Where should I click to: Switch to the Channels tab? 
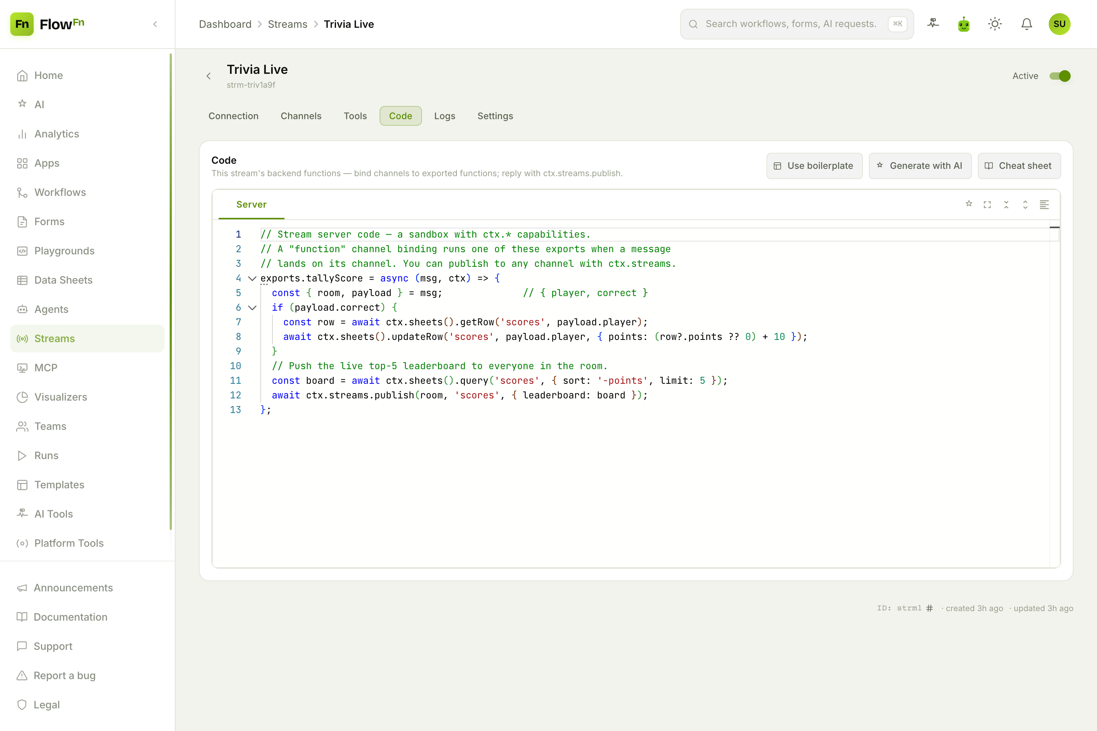(301, 115)
